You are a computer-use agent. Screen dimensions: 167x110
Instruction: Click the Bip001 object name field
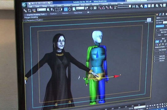click(x=161, y=18)
